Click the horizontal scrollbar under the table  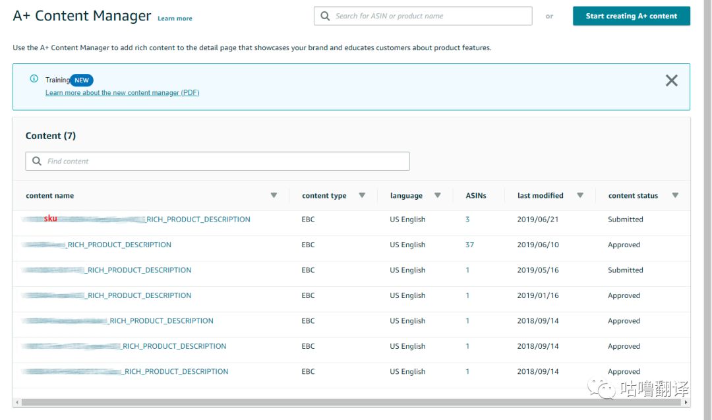[351, 402]
